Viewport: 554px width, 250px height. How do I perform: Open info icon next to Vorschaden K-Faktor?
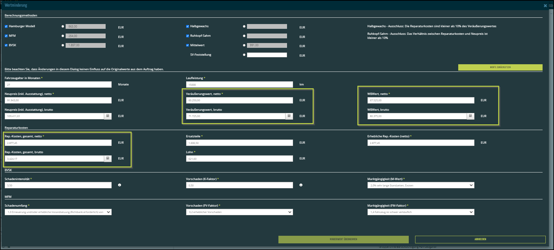(301, 185)
